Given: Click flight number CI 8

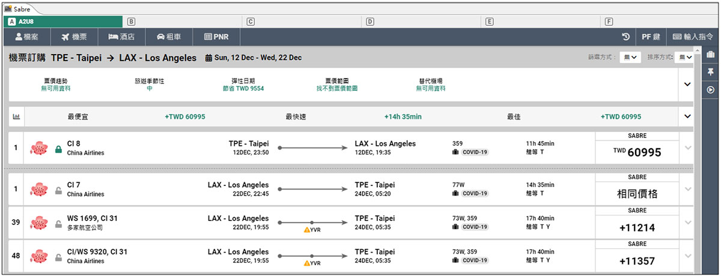Looking at the screenshot, I should click(74, 144).
